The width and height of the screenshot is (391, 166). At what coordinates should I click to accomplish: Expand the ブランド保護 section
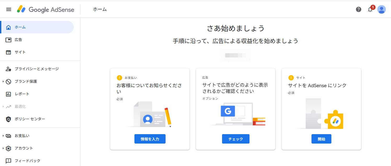click(x=3, y=81)
